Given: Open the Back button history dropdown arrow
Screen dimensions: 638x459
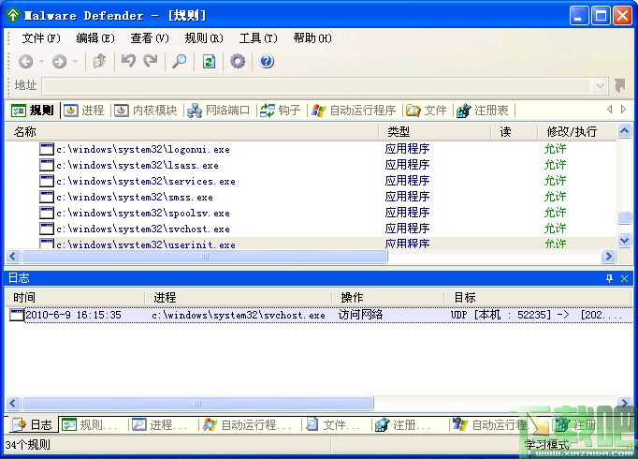Looking at the screenshot, I should point(41,62).
